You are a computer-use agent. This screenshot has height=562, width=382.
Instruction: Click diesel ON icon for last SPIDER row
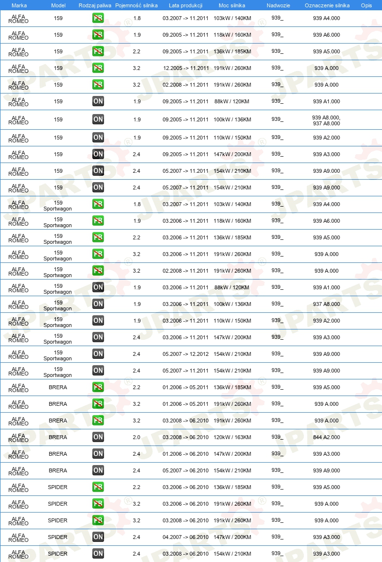click(98, 553)
